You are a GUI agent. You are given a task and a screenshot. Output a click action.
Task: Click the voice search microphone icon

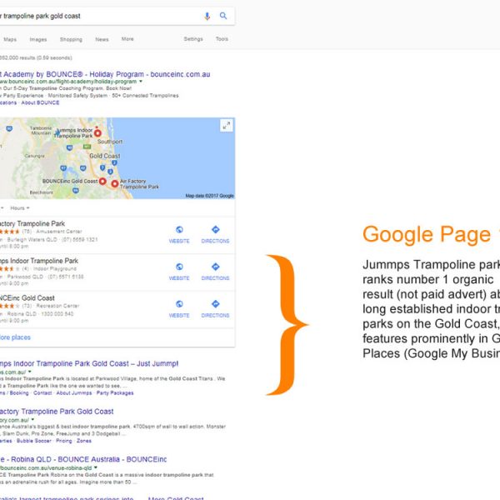207,16
